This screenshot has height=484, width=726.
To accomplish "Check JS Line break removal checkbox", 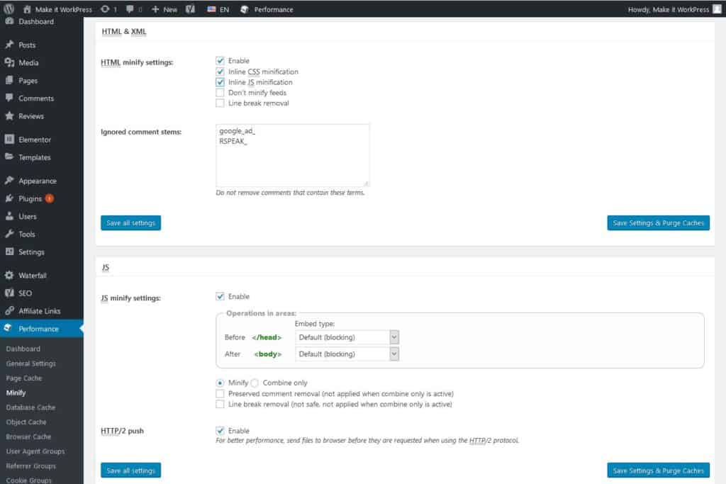I will pos(220,405).
